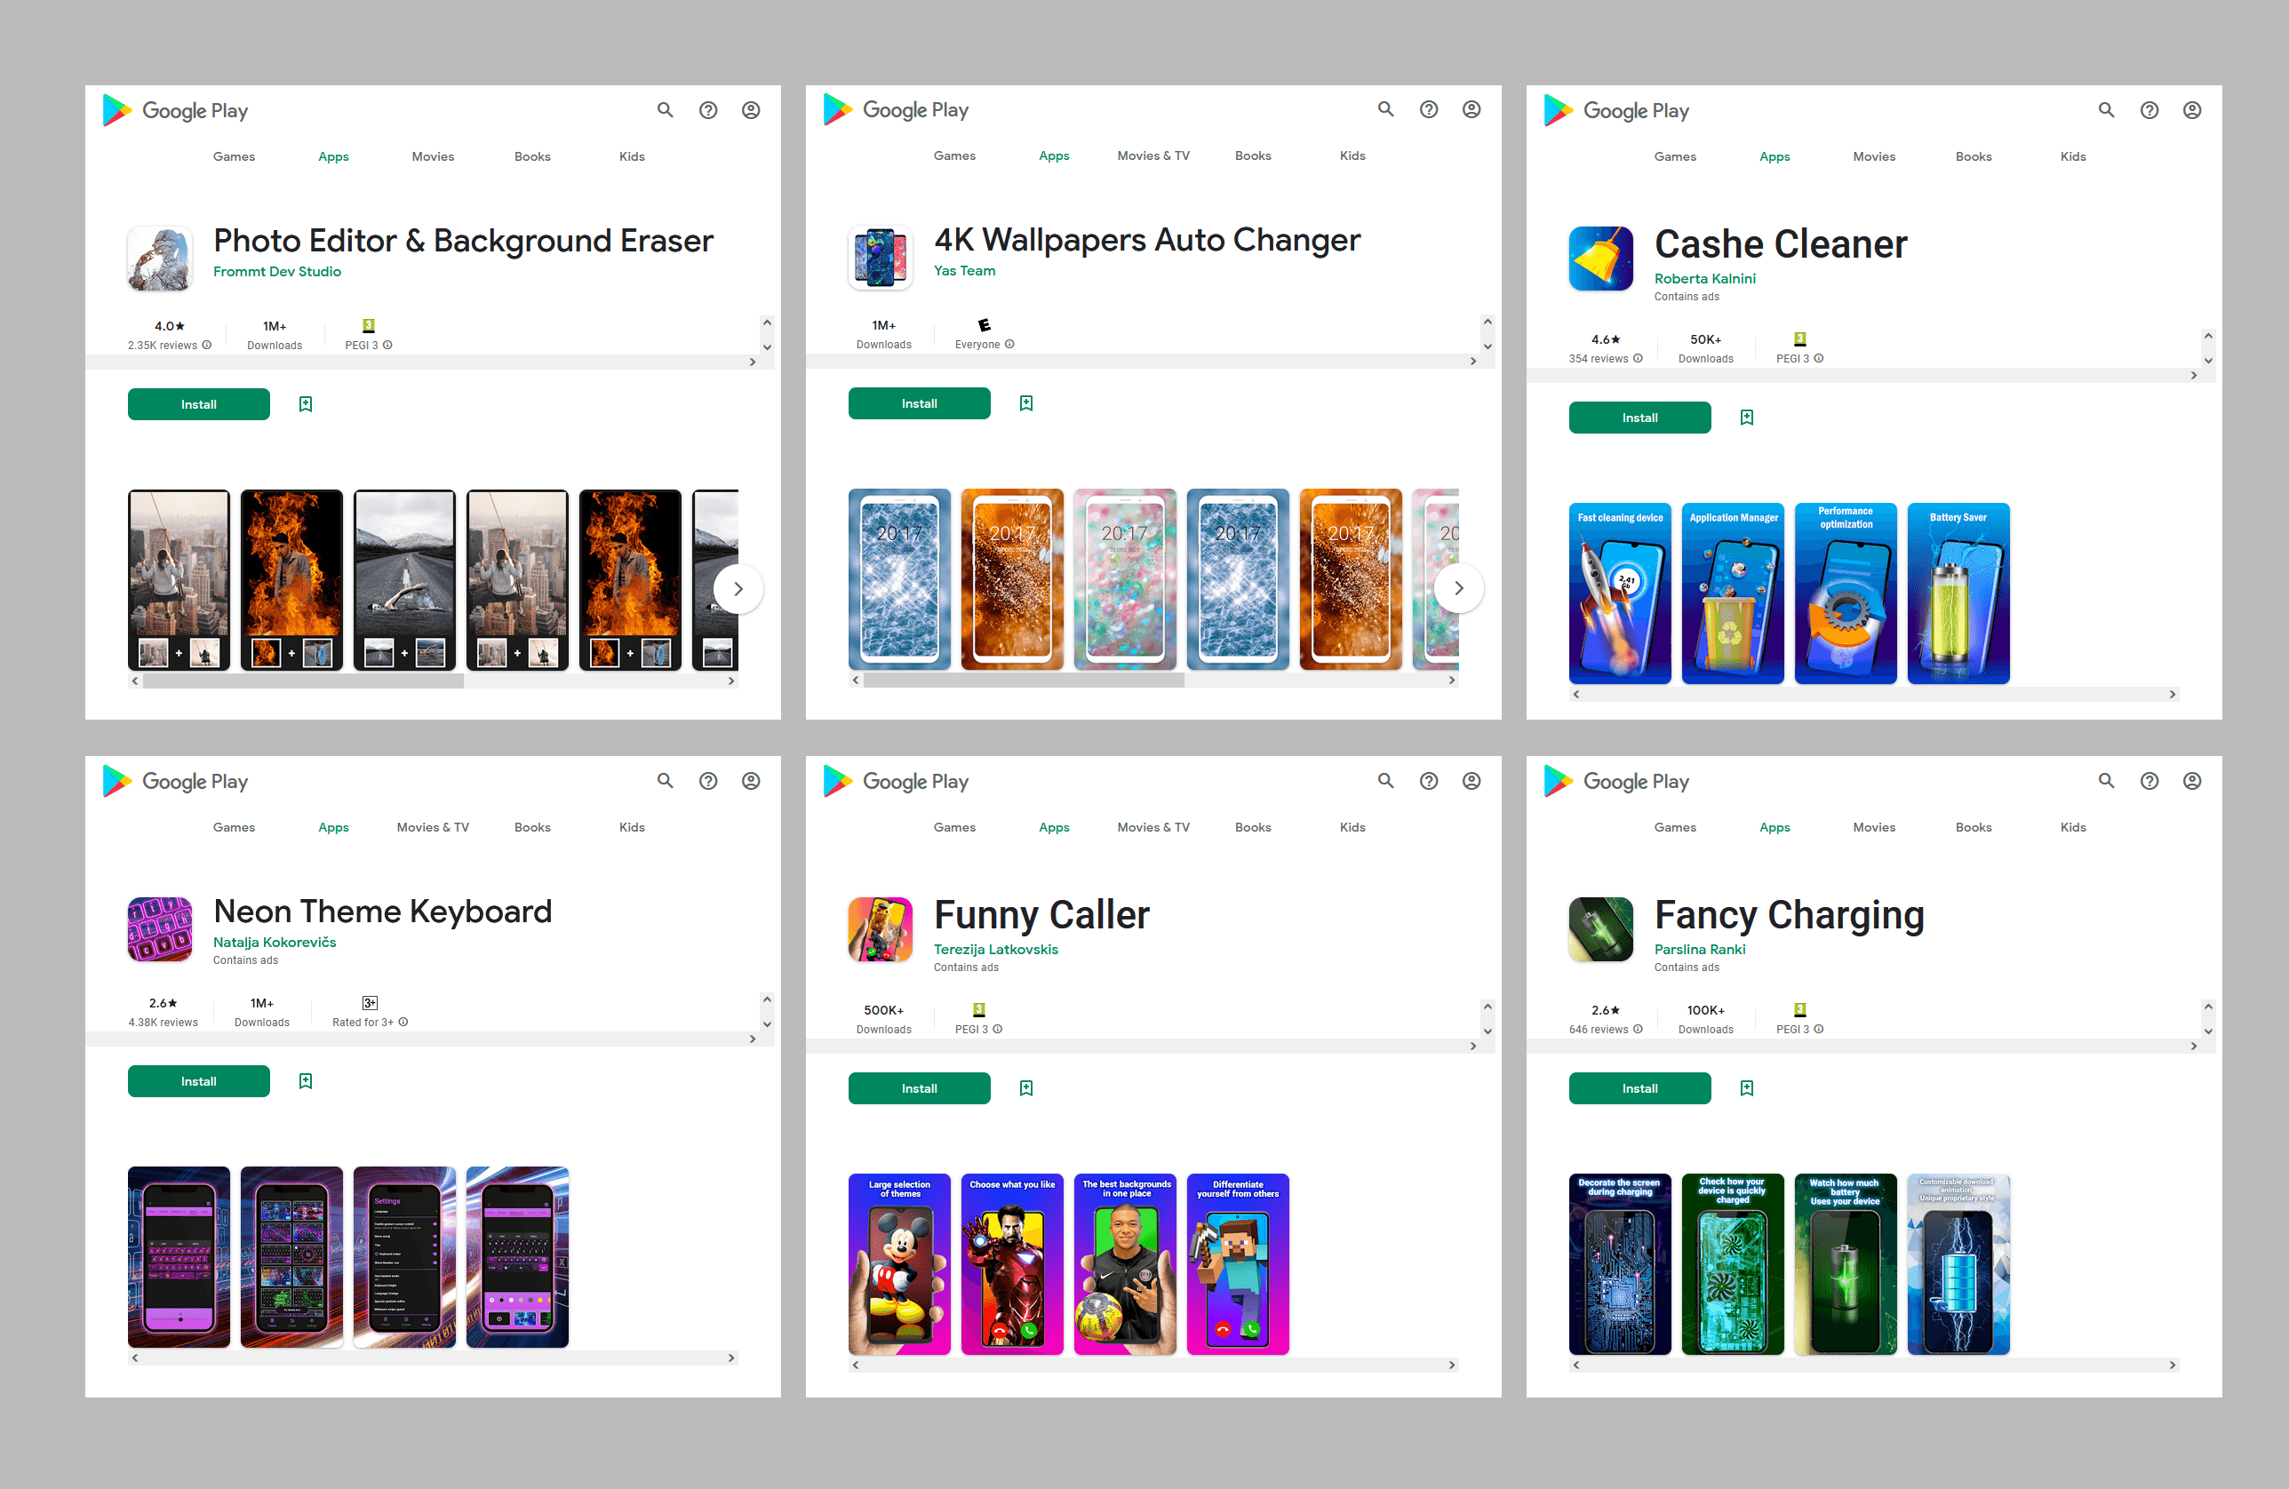Image resolution: width=2289 pixels, height=1489 pixels.
Task: Advance 4K Wallpapers screenshot carousel chevron
Action: click(x=1458, y=588)
